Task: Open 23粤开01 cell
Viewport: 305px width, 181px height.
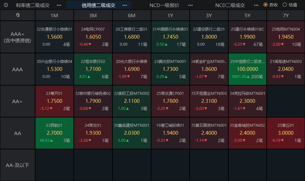Action: [55, 101]
